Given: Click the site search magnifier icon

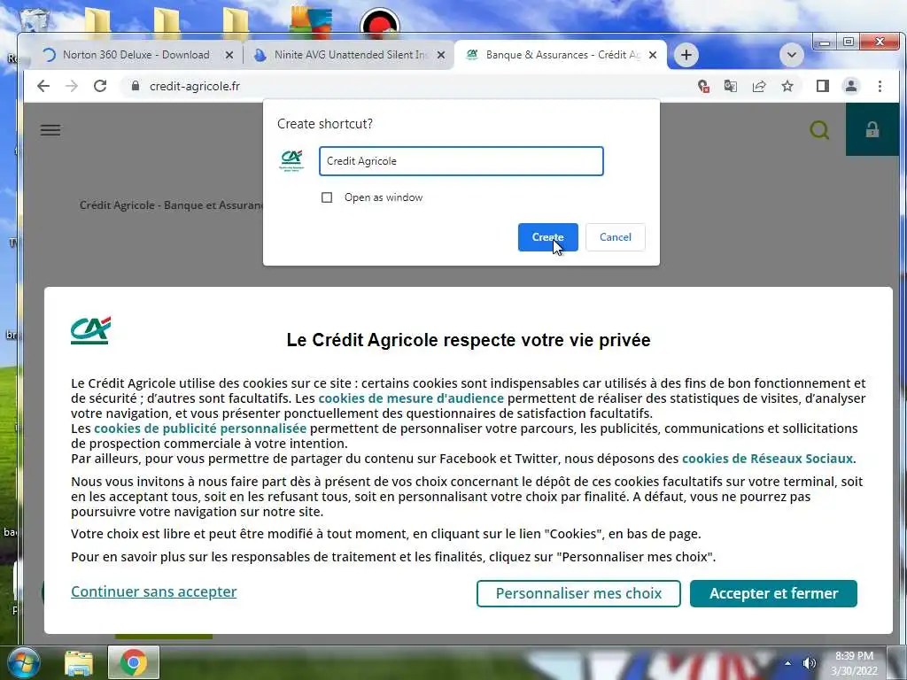Looking at the screenshot, I should 819,130.
